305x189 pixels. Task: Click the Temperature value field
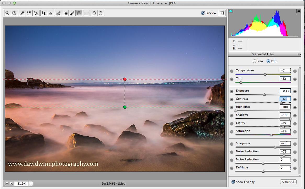285,70
